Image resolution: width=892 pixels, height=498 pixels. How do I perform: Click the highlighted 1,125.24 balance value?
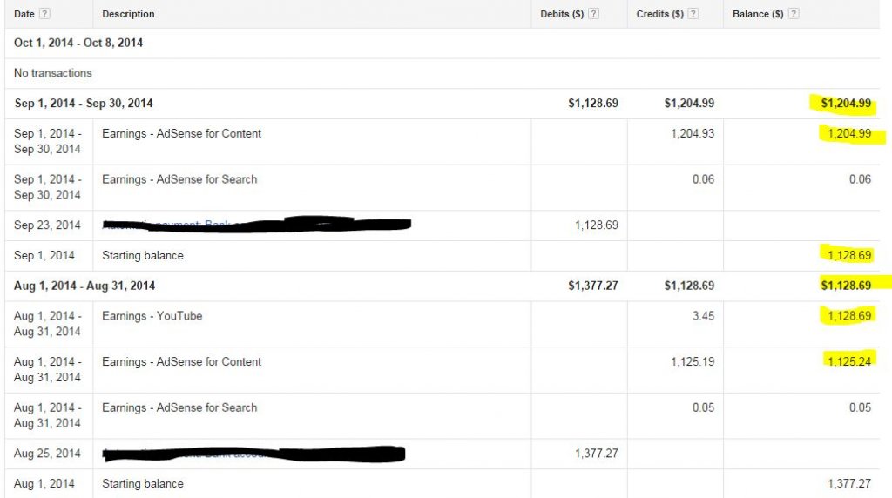[848, 361]
